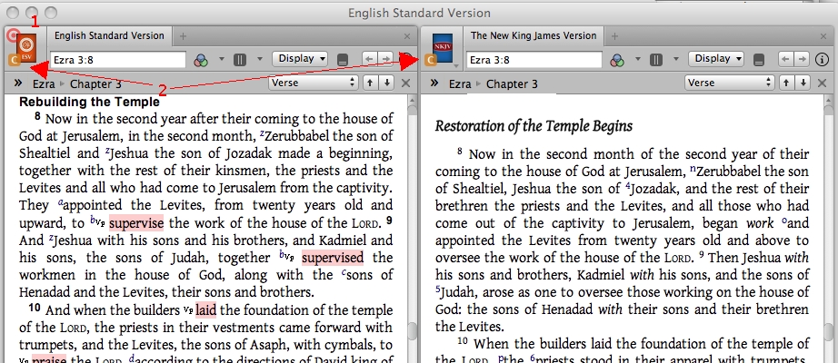Click the orange link set C badge on NKJV
838x363 pixels.
click(x=430, y=60)
